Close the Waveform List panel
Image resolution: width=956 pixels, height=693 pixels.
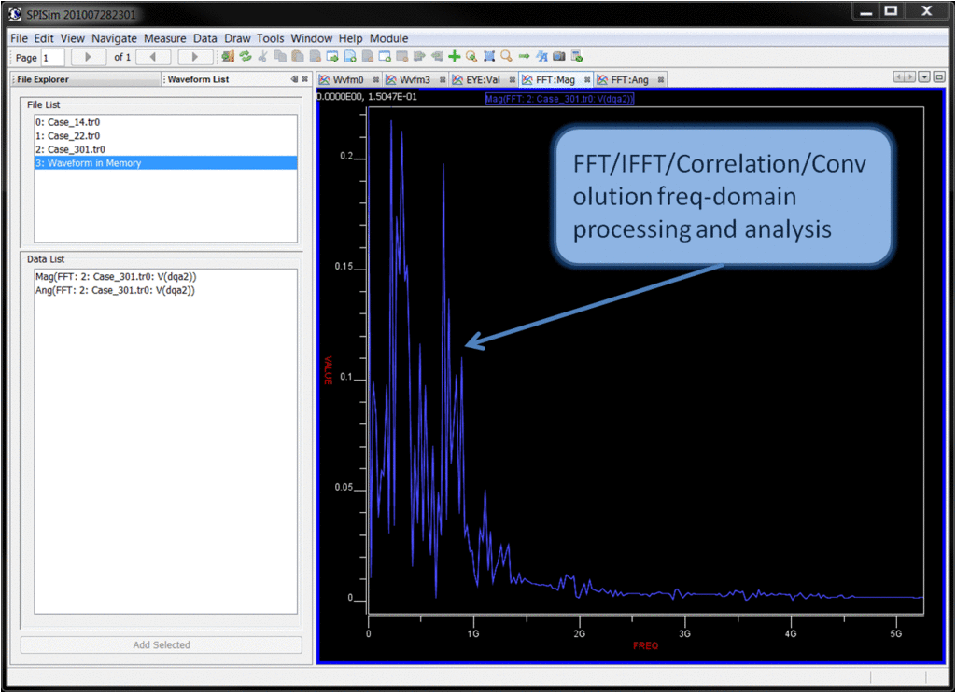click(x=304, y=79)
